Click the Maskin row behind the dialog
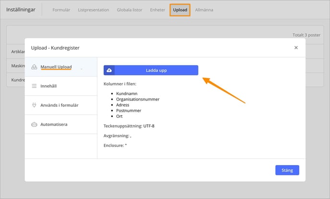Image resolution: width=330 pixels, height=199 pixels. pyautogui.click(x=18, y=66)
